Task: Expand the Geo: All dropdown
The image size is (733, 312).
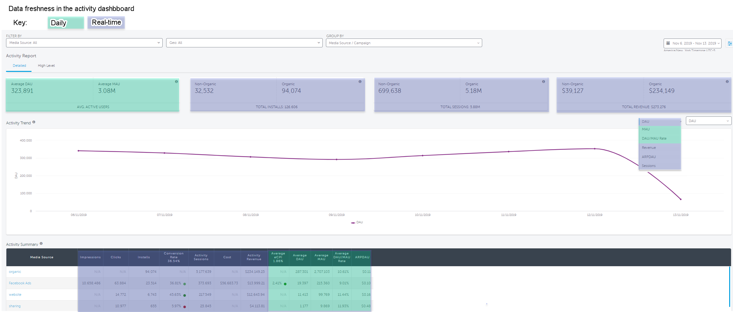Action: coord(244,43)
